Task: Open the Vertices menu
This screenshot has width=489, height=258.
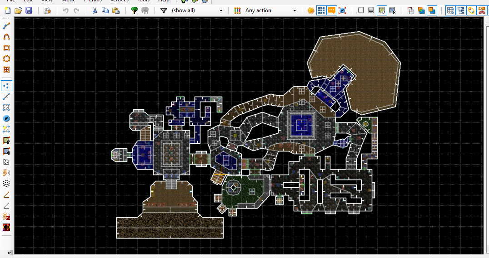Action: pos(120,1)
